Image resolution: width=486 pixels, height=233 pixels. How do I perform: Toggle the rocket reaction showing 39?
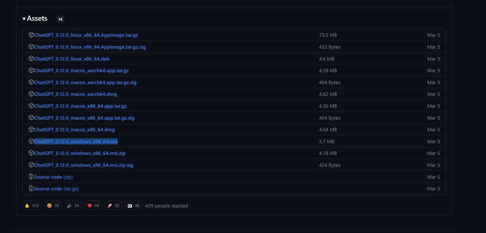coord(114,206)
